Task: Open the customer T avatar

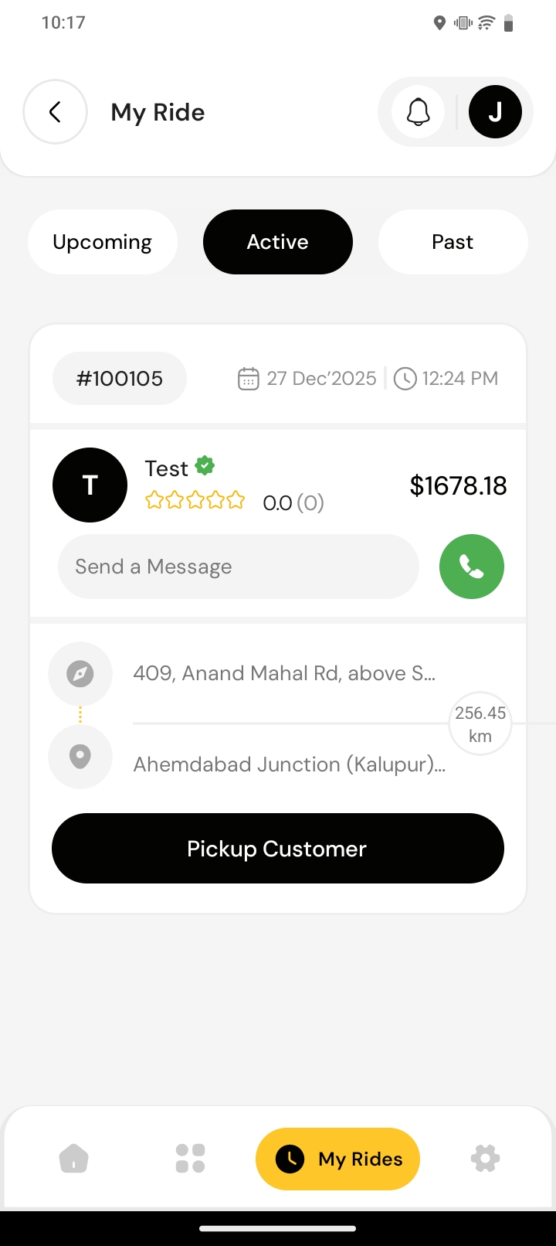Action: pos(90,485)
